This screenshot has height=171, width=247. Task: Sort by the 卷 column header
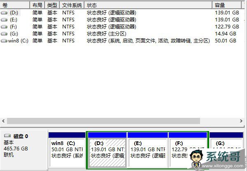[x=15, y=5]
